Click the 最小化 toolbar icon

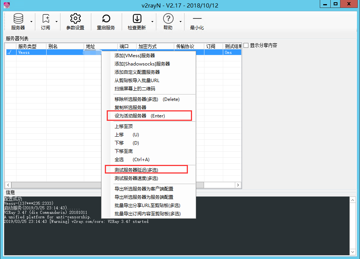[x=197, y=19]
